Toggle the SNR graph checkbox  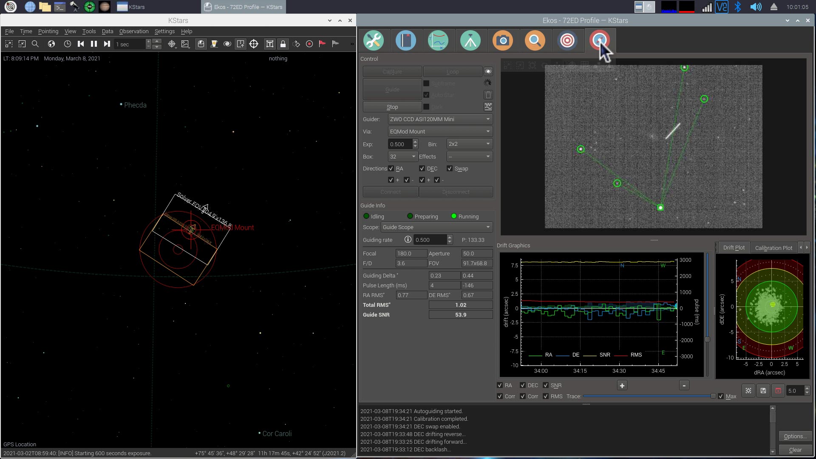[546, 385]
